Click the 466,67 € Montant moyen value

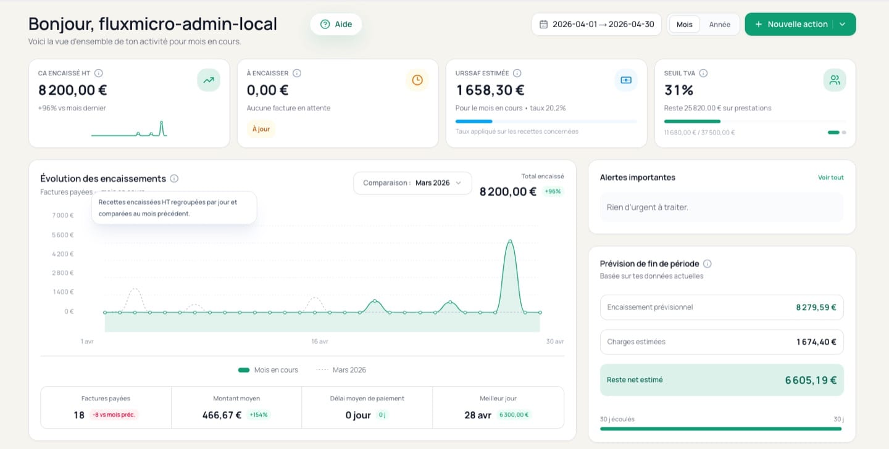[x=222, y=415]
